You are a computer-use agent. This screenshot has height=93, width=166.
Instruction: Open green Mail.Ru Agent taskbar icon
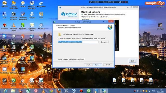[x=89, y=91]
